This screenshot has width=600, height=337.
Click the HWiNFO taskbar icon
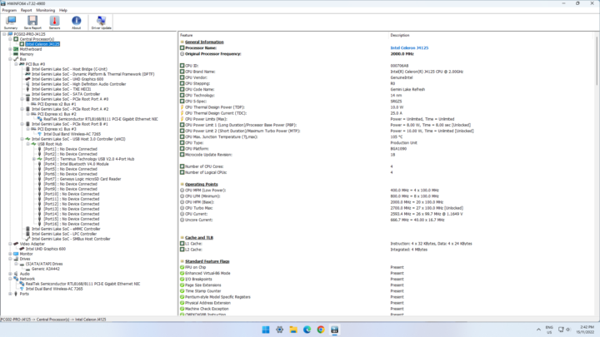[334, 330]
